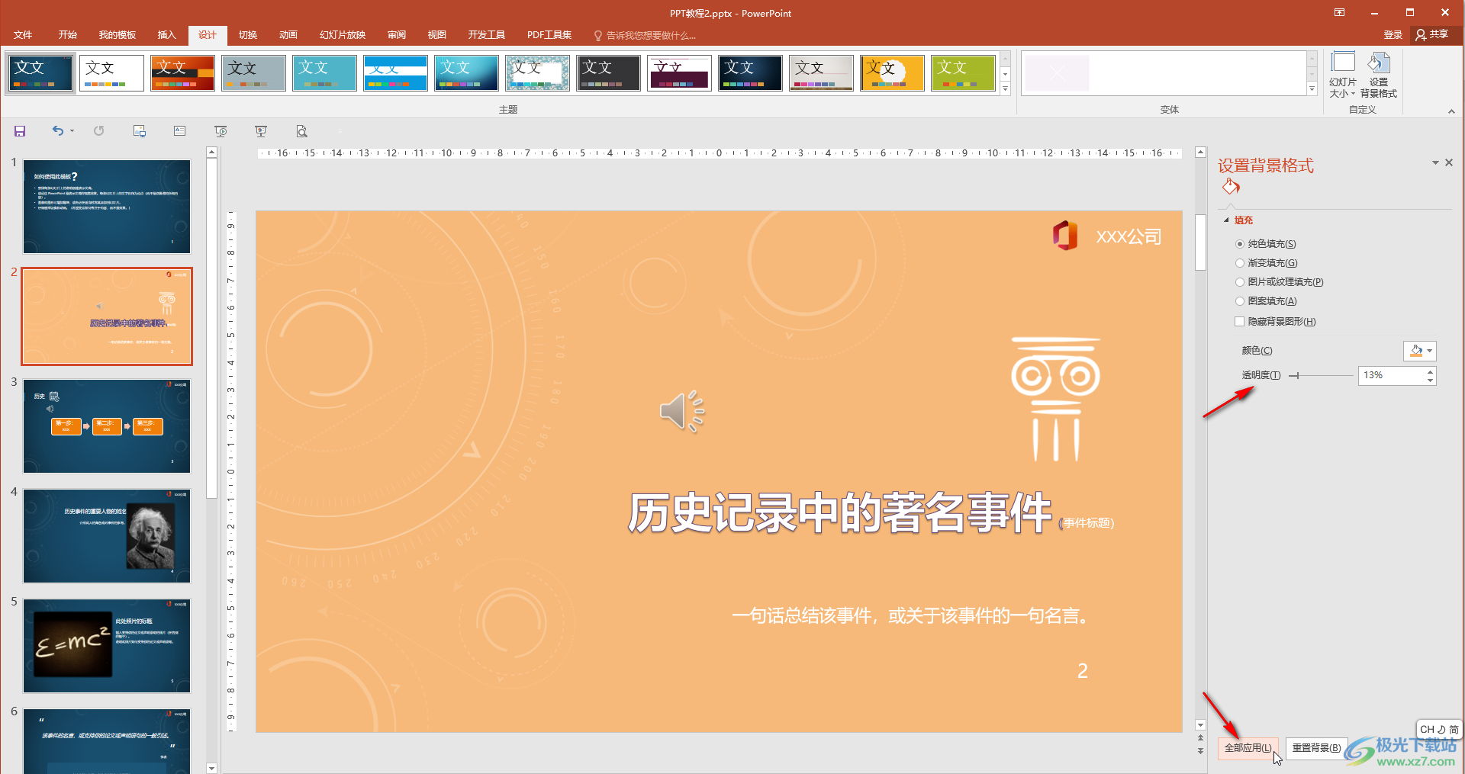This screenshot has width=1465, height=774.
Task: Expand the variants gallery more button
Action: (x=1312, y=89)
